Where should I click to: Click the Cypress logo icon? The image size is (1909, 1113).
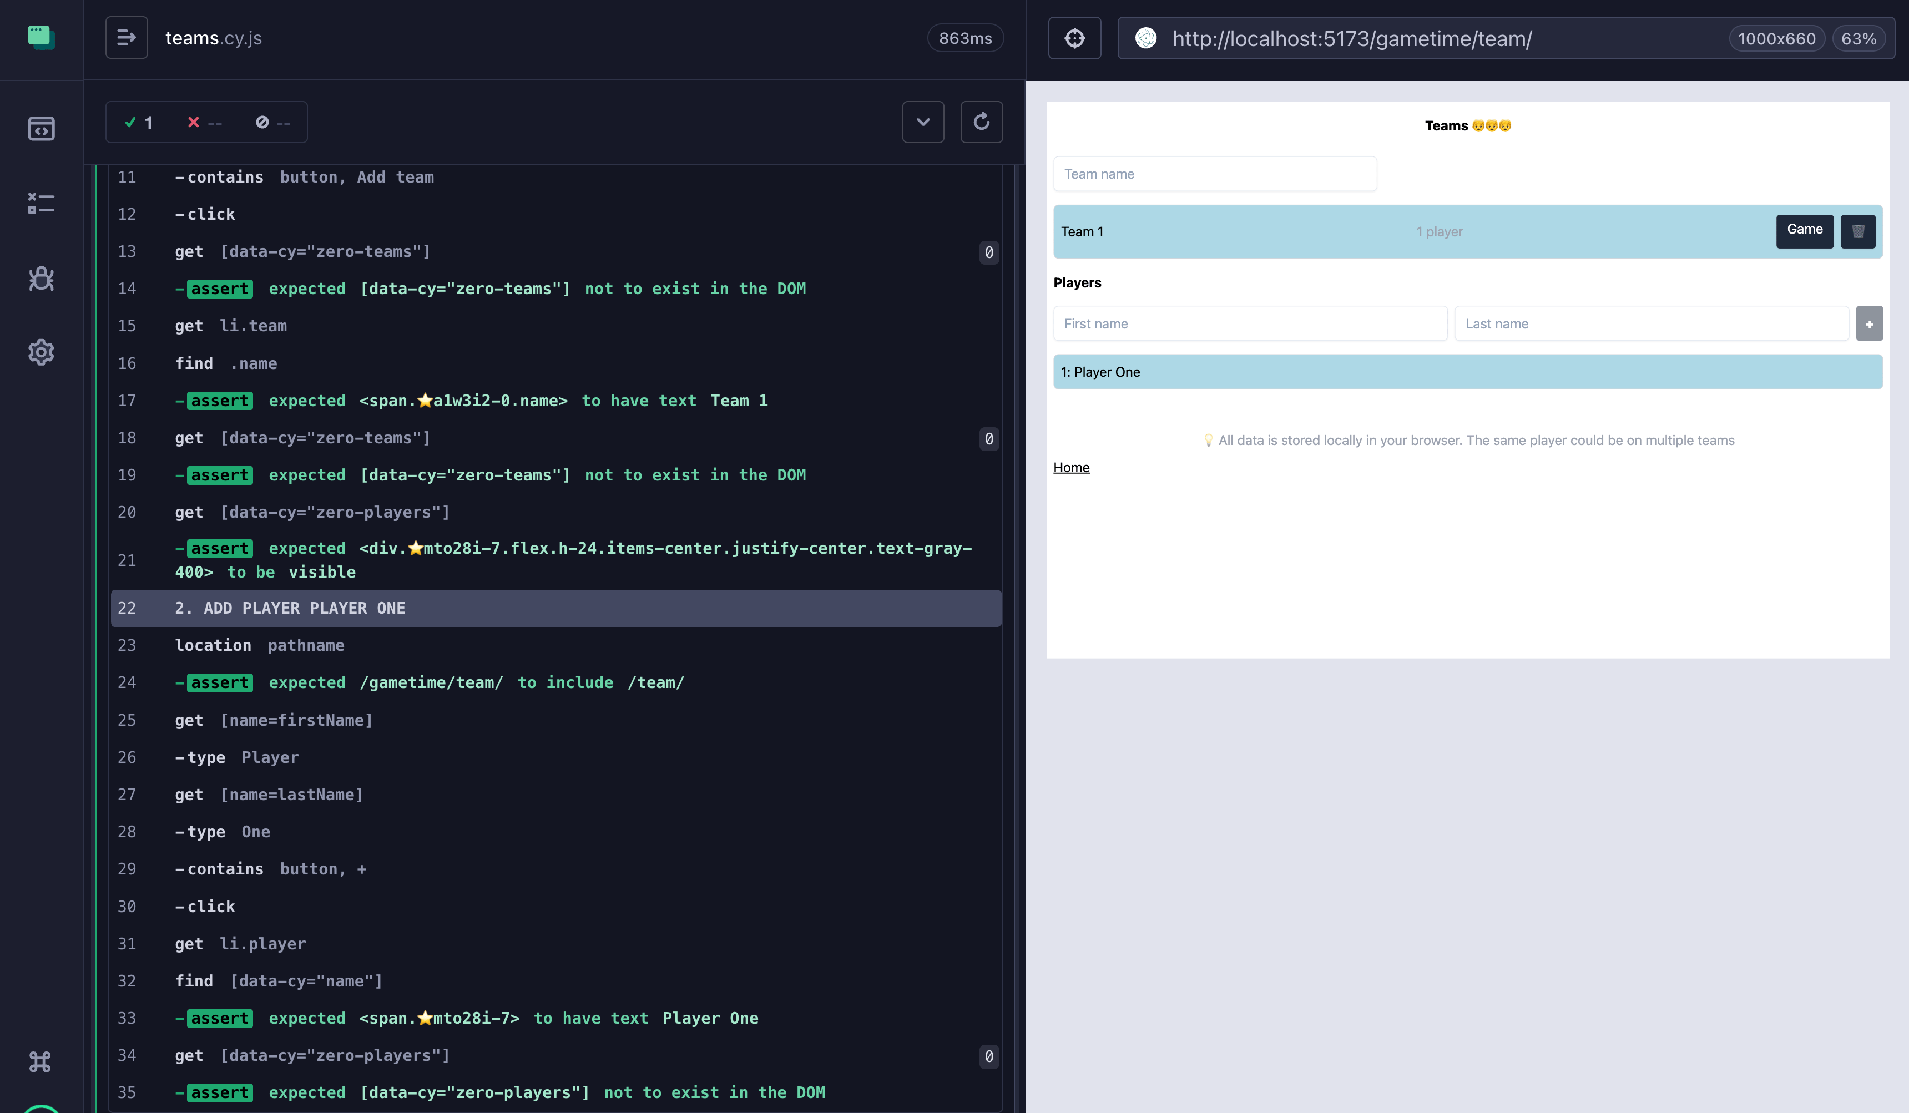click(41, 37)
